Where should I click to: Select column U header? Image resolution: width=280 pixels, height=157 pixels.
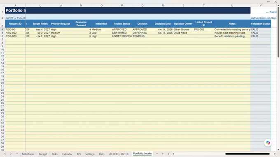tap(232, 5)
